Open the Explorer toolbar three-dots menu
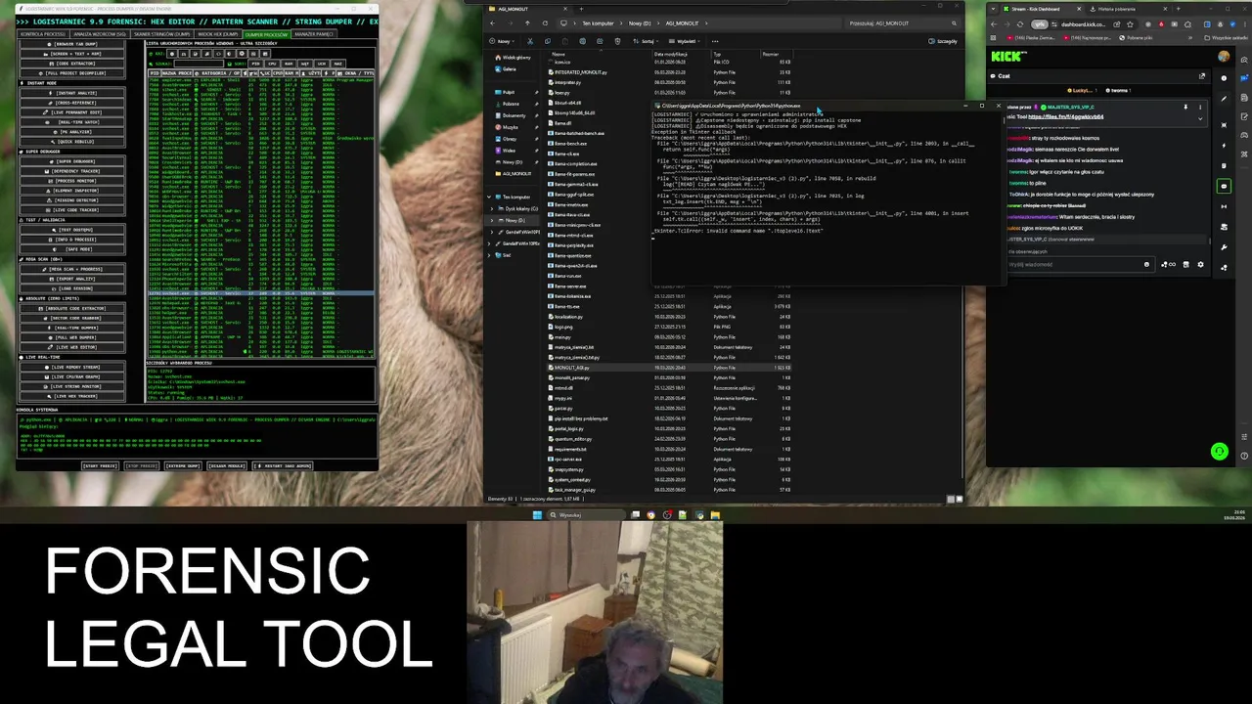Viewport: 1252px width, 704px height. (x=715, y=41)
